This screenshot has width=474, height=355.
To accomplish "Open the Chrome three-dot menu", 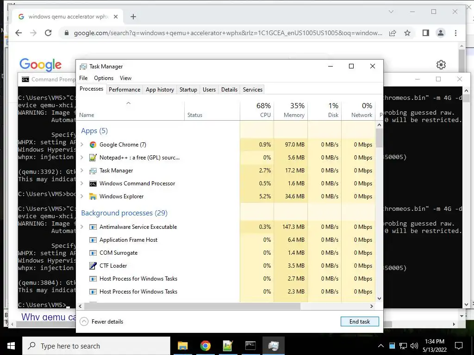I will pos(455,33).
